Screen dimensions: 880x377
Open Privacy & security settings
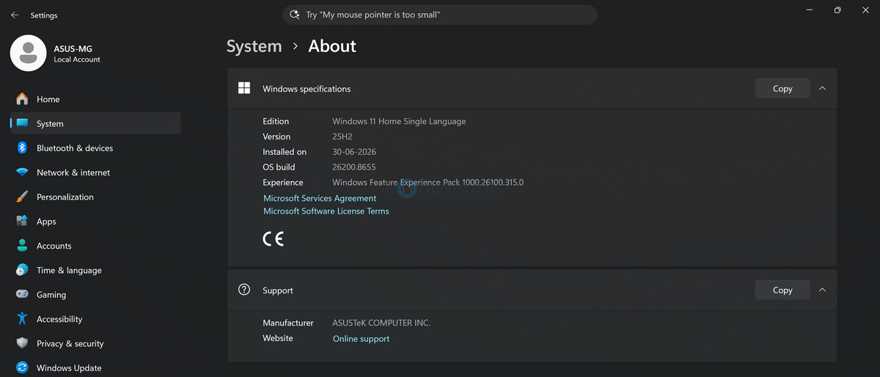coord(95,343)
